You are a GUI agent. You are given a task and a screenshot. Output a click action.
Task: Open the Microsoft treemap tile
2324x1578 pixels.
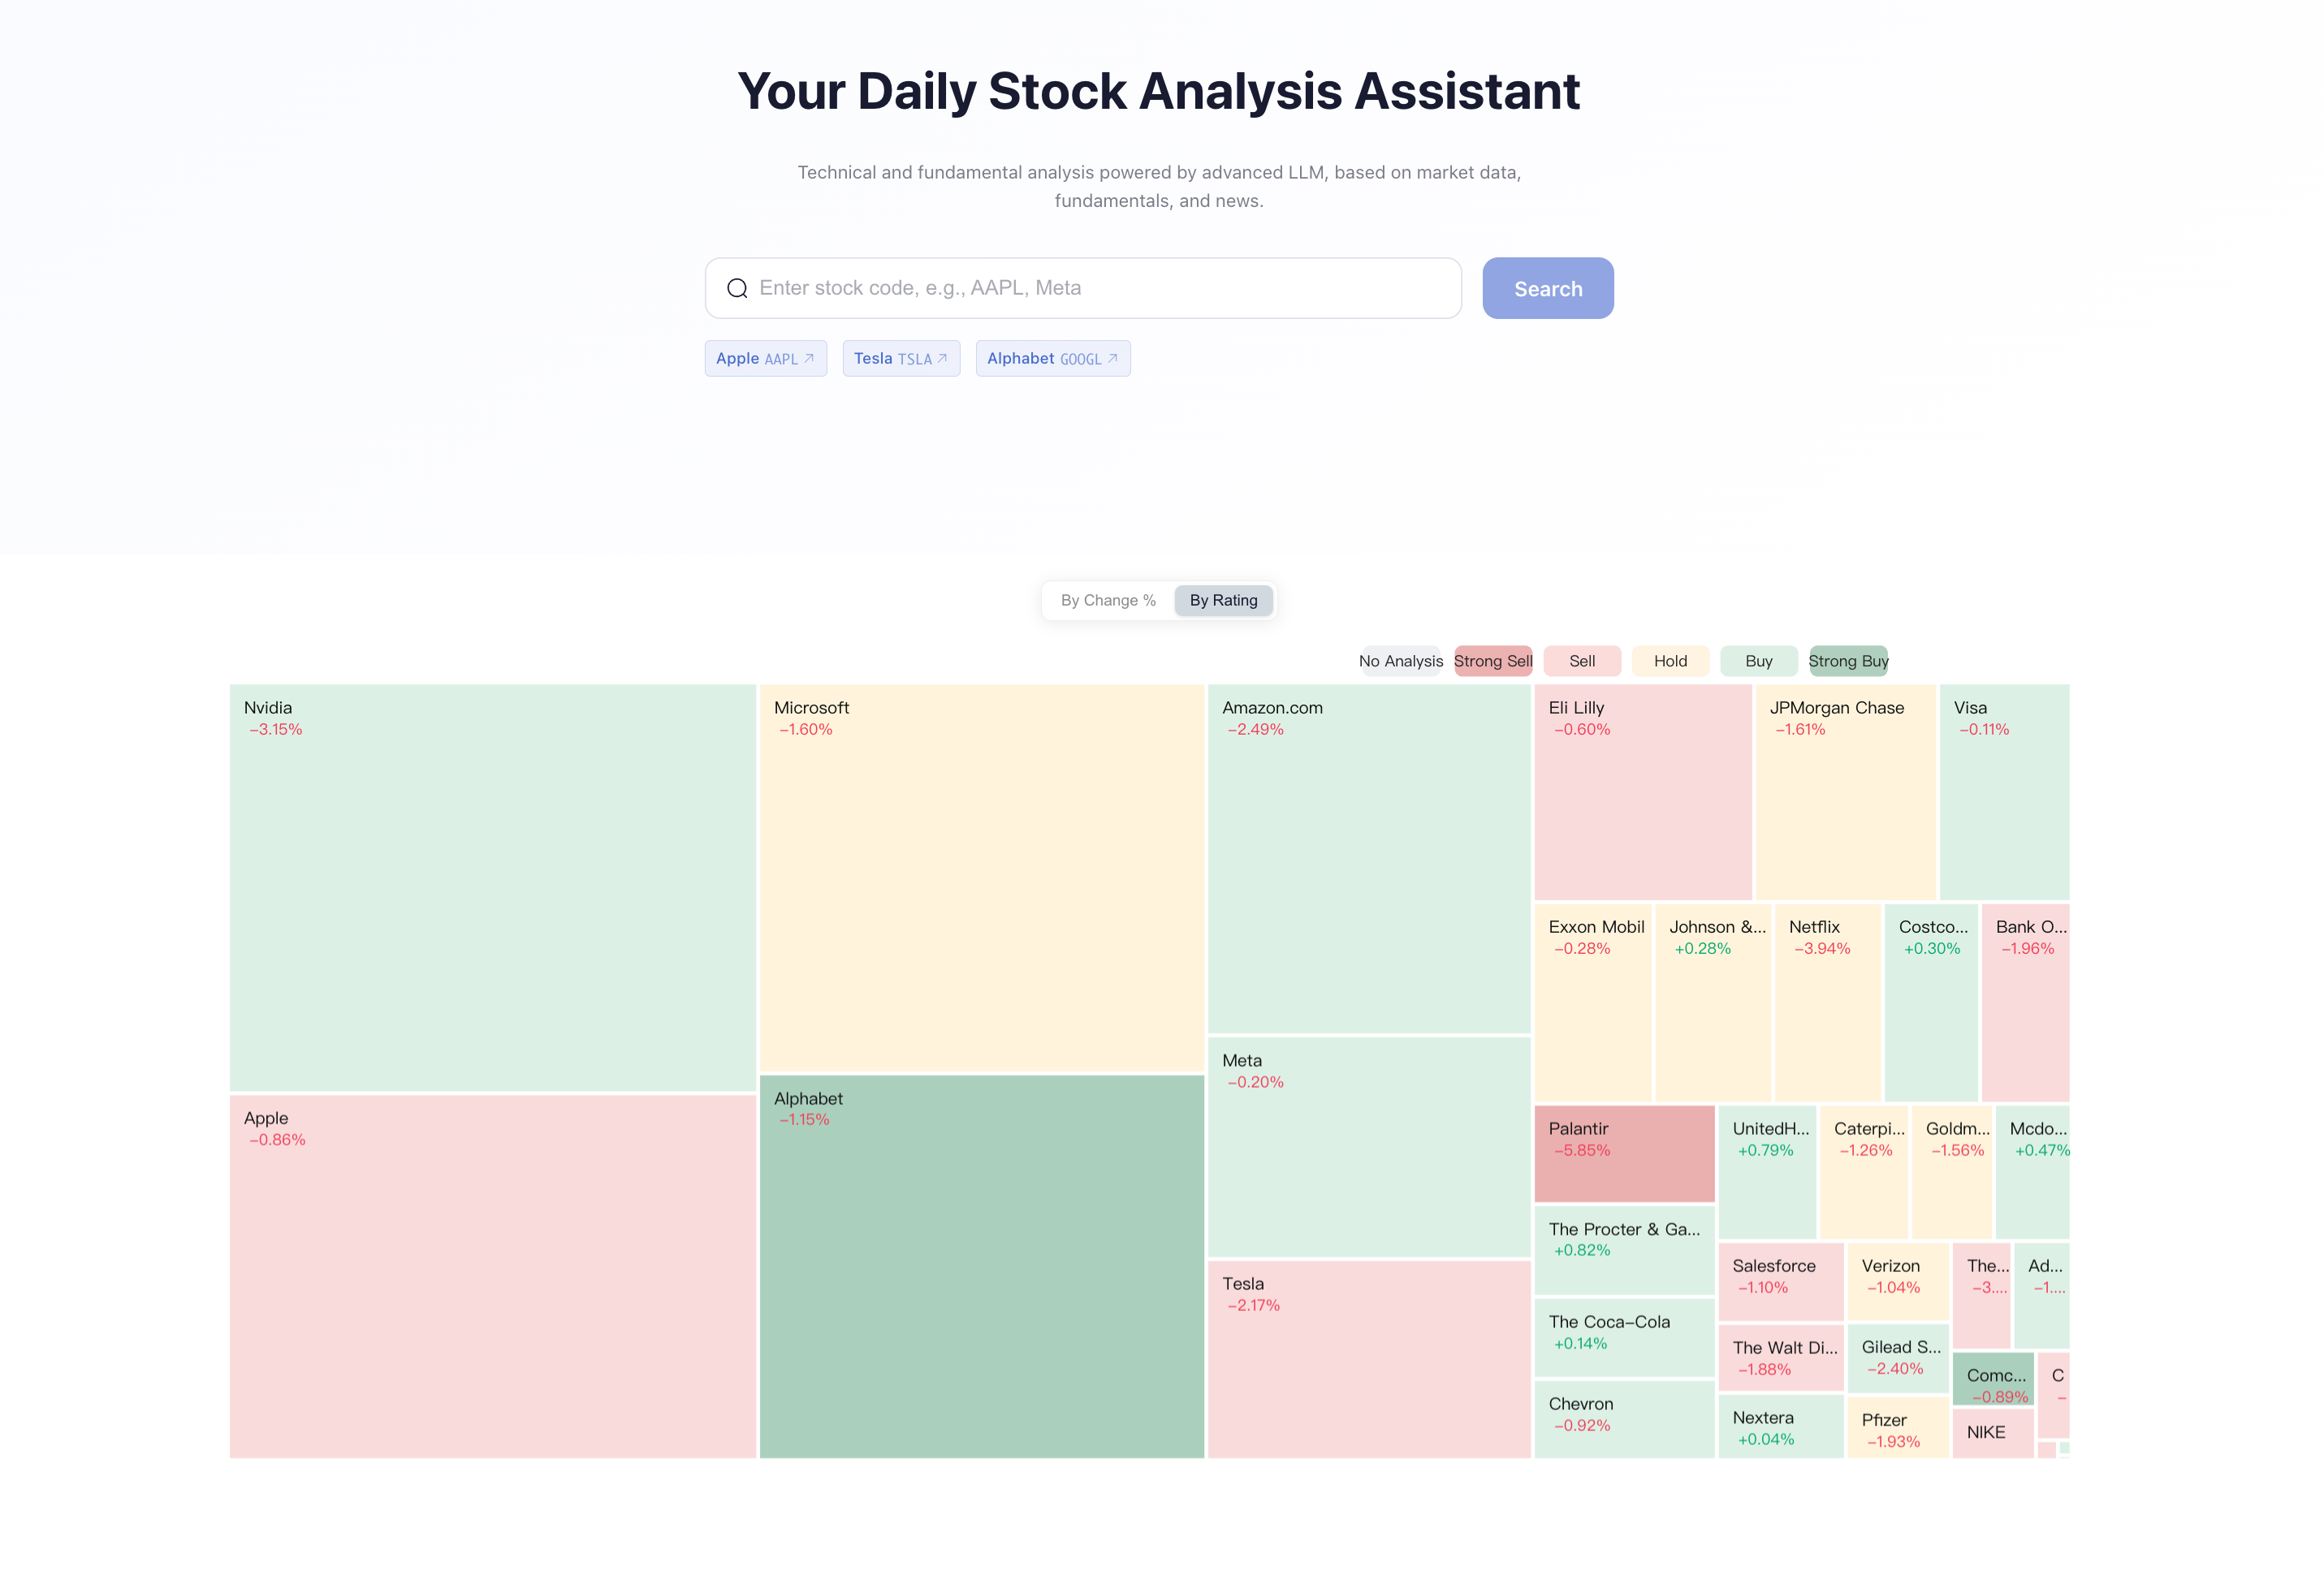click(x=981, y=877)
